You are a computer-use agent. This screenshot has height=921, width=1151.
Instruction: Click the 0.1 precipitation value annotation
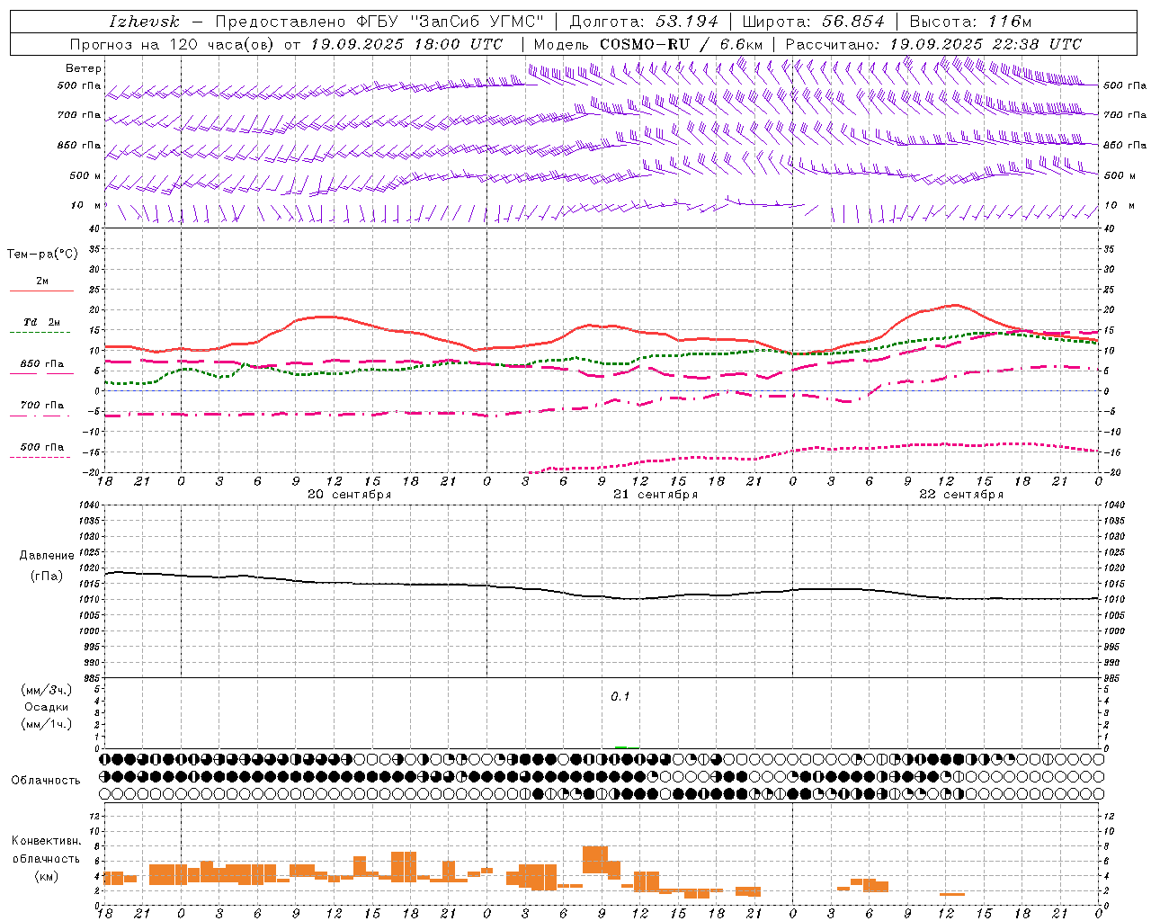click(620, 697)
